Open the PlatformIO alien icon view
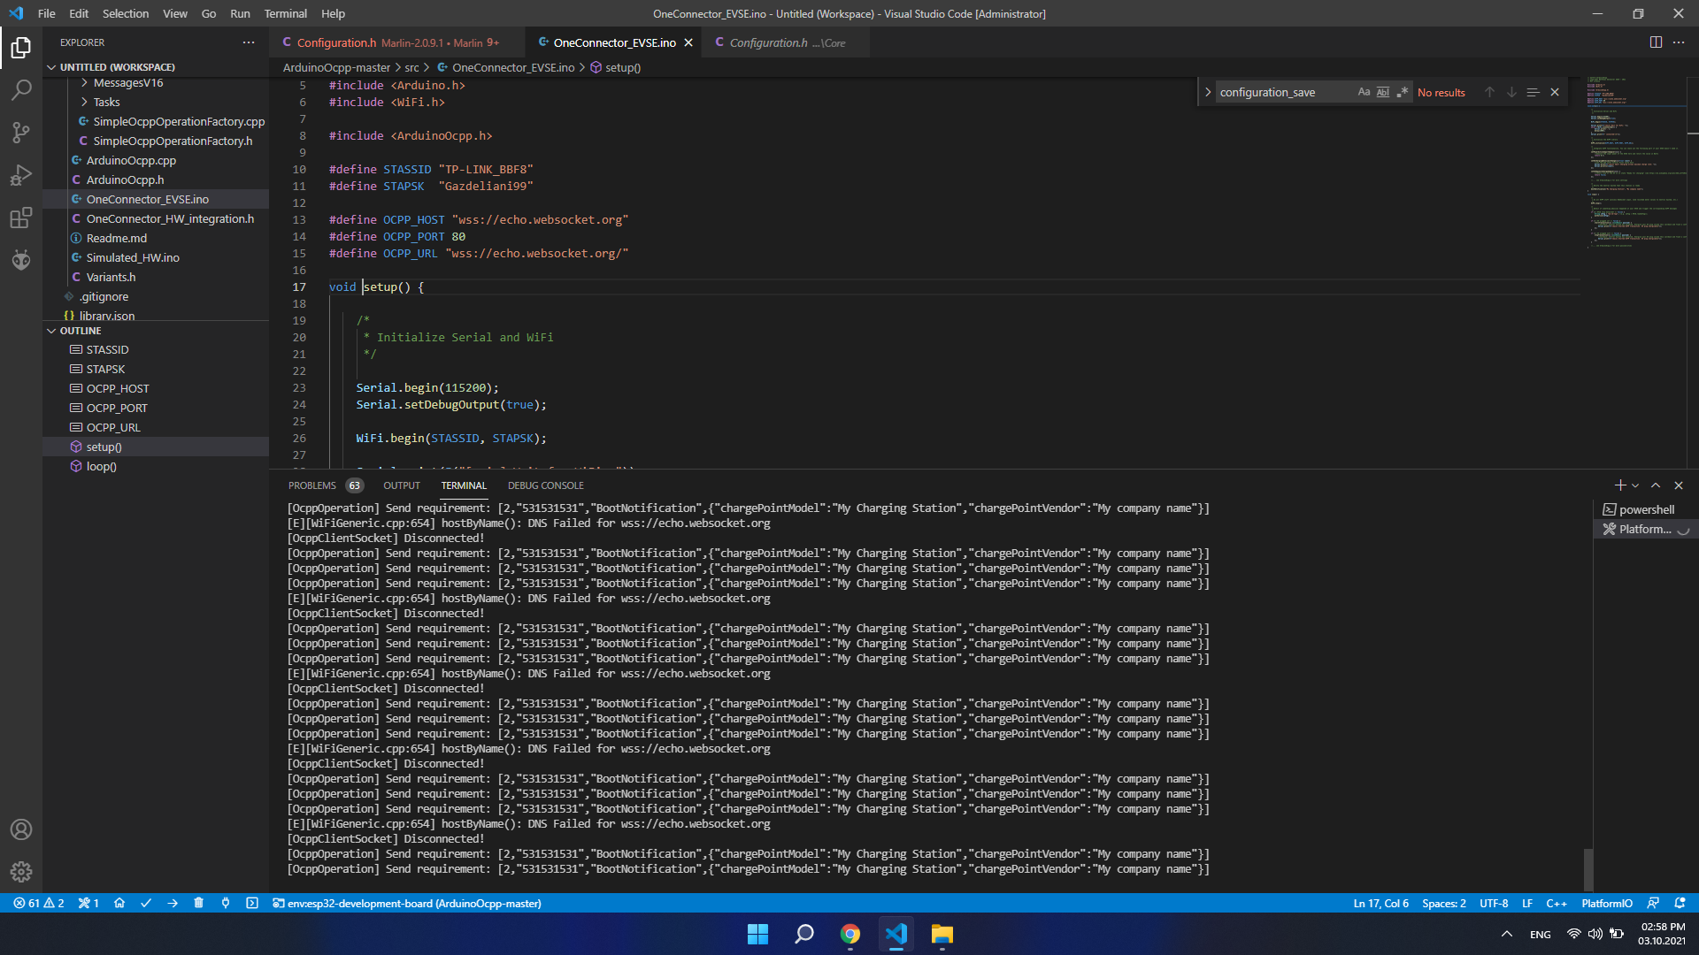The image size is (1699, 955). coord(21,260)
